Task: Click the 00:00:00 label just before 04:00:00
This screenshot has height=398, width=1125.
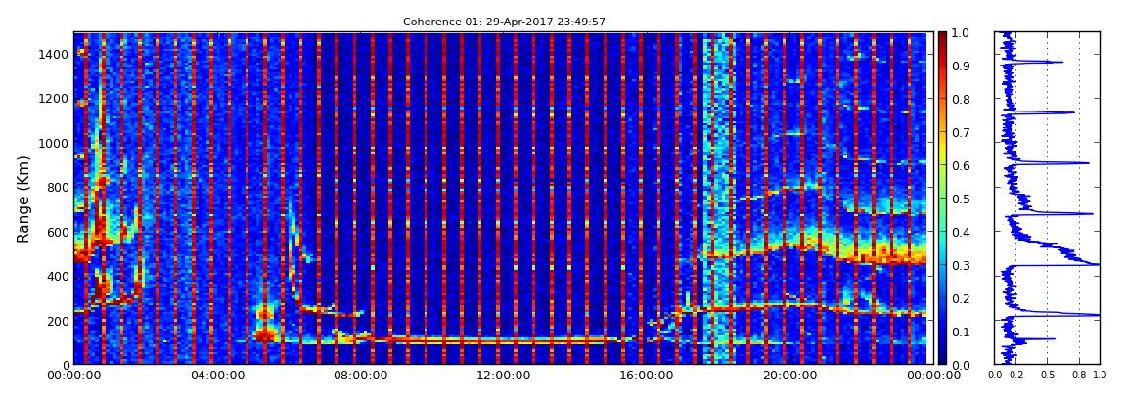Action: click(x=73, y=376)
